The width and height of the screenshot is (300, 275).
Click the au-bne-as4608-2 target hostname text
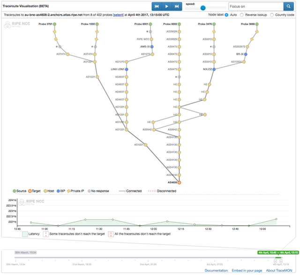tap(53, 15)
